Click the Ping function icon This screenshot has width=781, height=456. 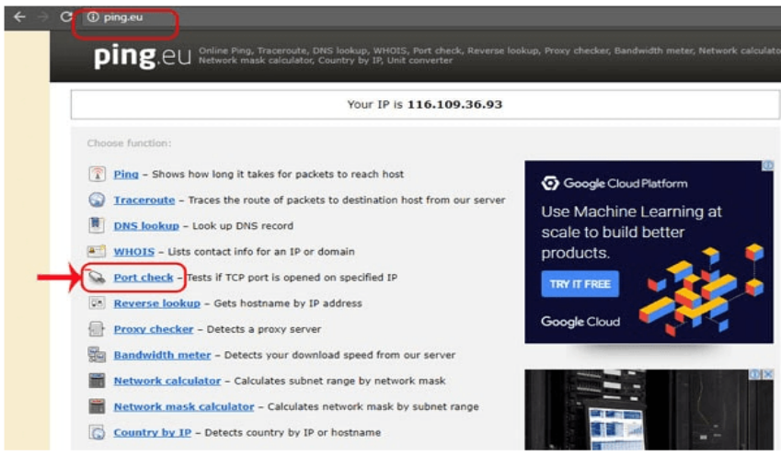tap(97, 175)
